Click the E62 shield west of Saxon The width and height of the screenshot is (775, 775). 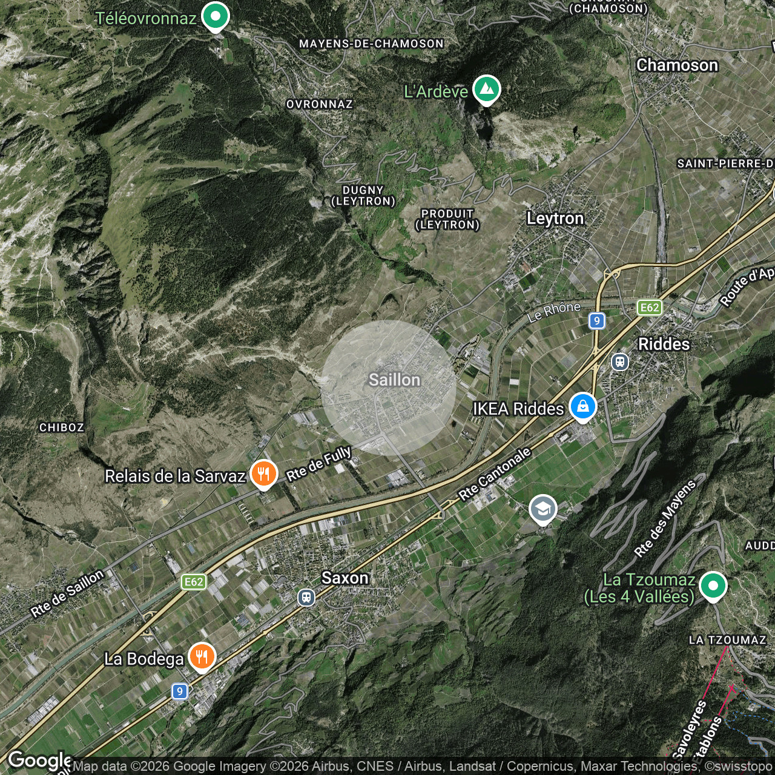point(194,582)
